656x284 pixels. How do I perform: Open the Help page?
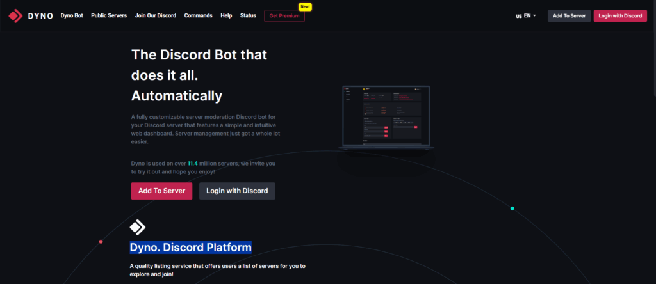coord(226,15)
